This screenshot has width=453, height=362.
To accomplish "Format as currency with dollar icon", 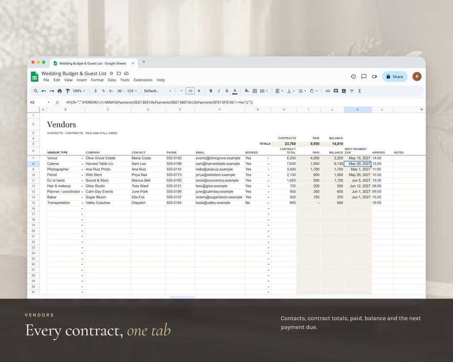I will [96, 91].
